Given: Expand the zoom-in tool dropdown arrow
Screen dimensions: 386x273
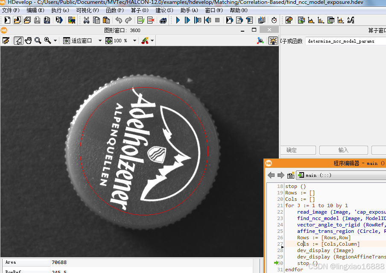Looking at the screenshot, I should [56, 41].
